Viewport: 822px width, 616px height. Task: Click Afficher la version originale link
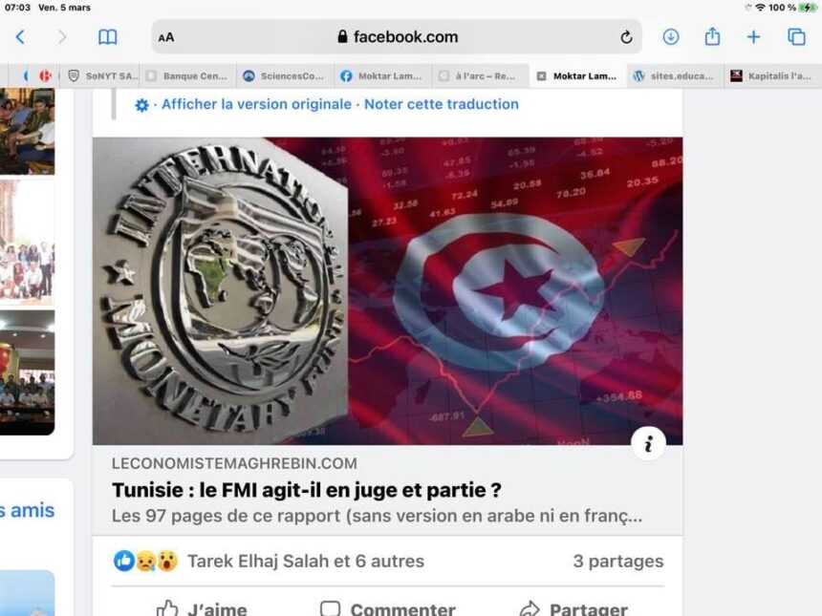coord(256,104)
